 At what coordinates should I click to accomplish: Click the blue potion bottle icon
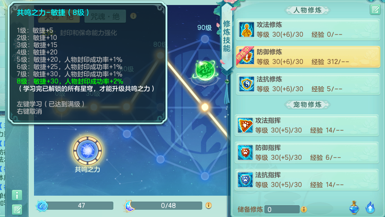coord(354,207)
